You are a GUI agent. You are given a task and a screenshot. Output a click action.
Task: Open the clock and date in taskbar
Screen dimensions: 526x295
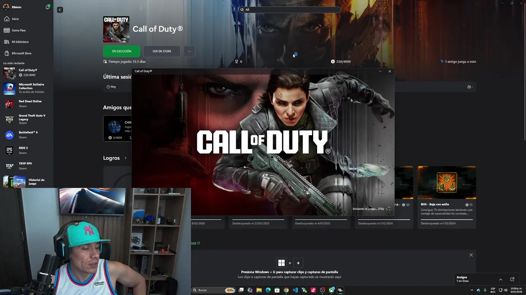(x=516, y=290)
